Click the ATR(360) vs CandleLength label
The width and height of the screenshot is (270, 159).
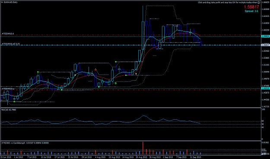coord(25,143)
